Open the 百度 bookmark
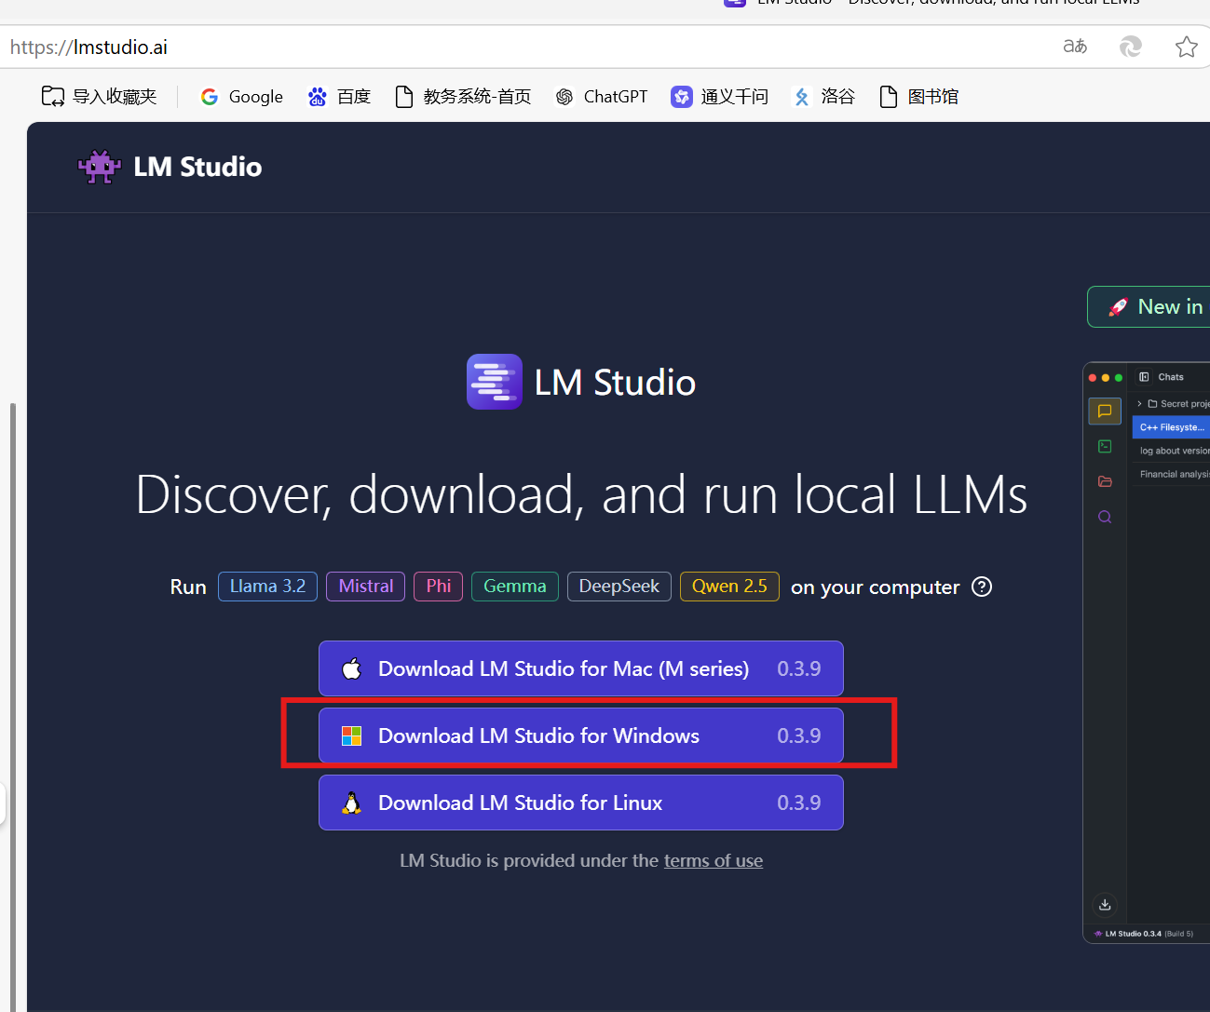The height and width of the screenshot is (1012, 1210). (339, 97)
